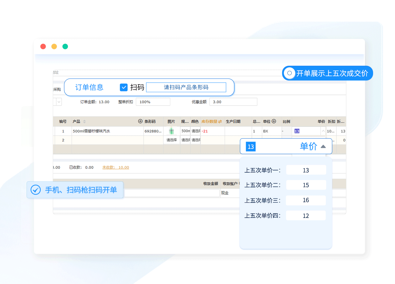Choose 上五次单价三 value 16

tap(306, 200)
